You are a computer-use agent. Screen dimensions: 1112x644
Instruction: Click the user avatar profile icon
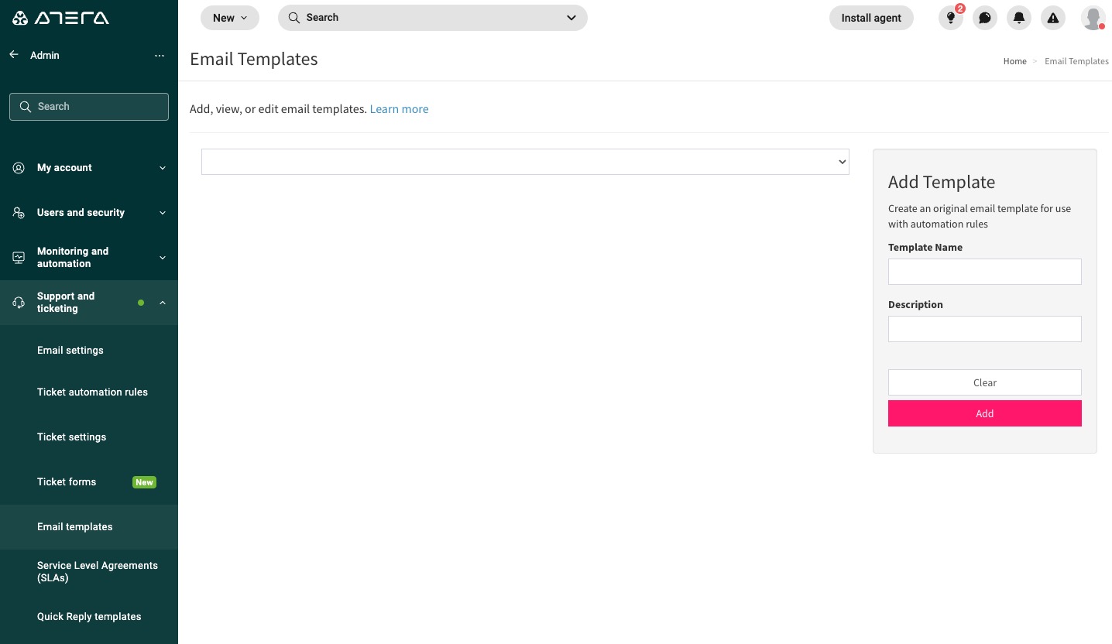(1093, 18)
